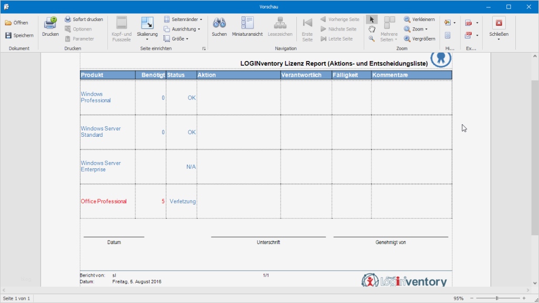Open the Ausrichtung dropdown

(x=182, y=29)
